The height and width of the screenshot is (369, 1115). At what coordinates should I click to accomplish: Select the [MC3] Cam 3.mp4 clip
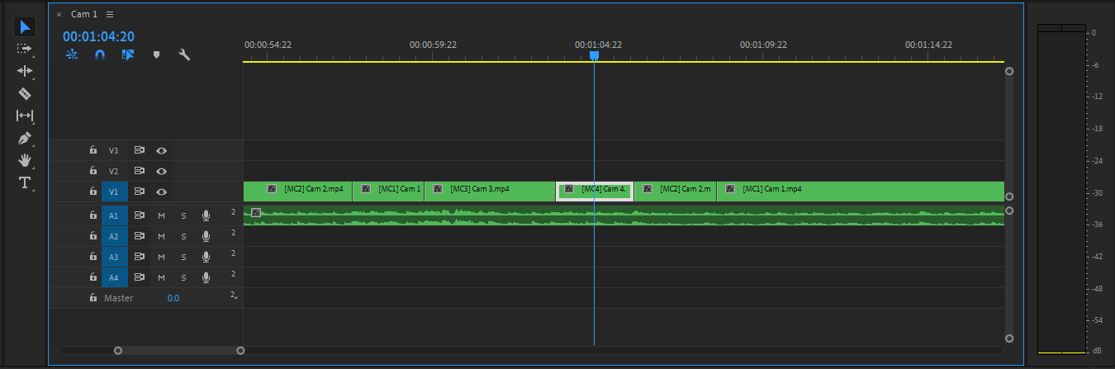pos(490,192)
